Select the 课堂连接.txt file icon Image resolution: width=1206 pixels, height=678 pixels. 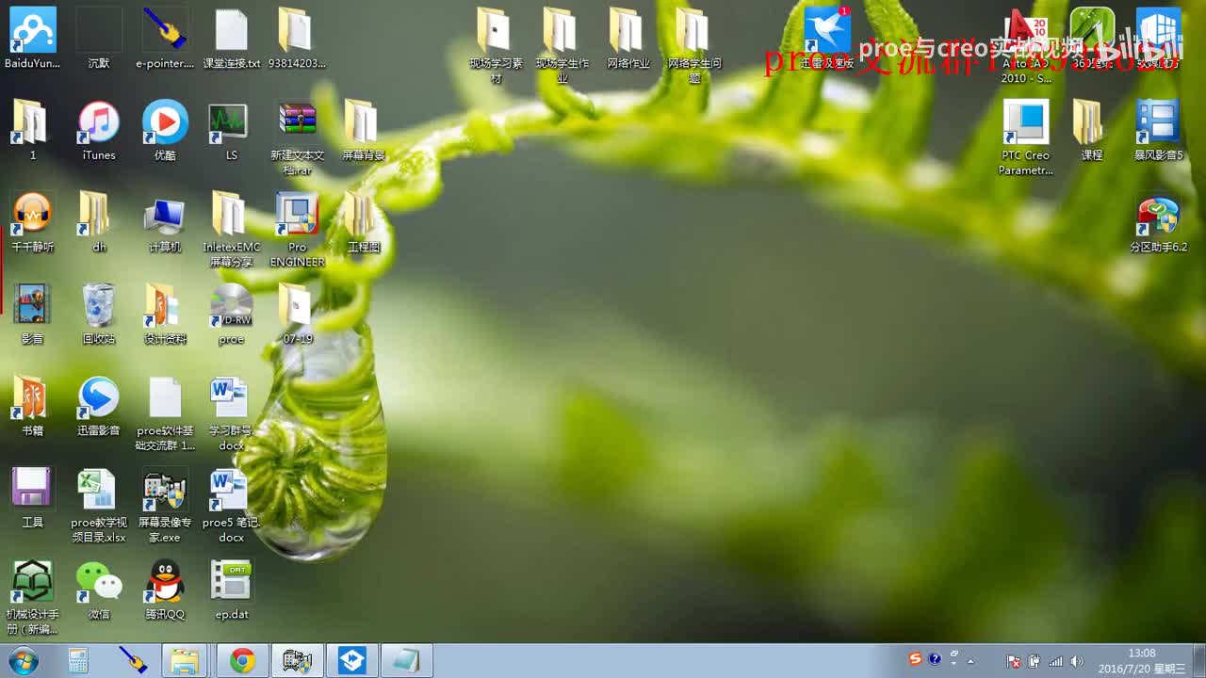coord(231,38)
